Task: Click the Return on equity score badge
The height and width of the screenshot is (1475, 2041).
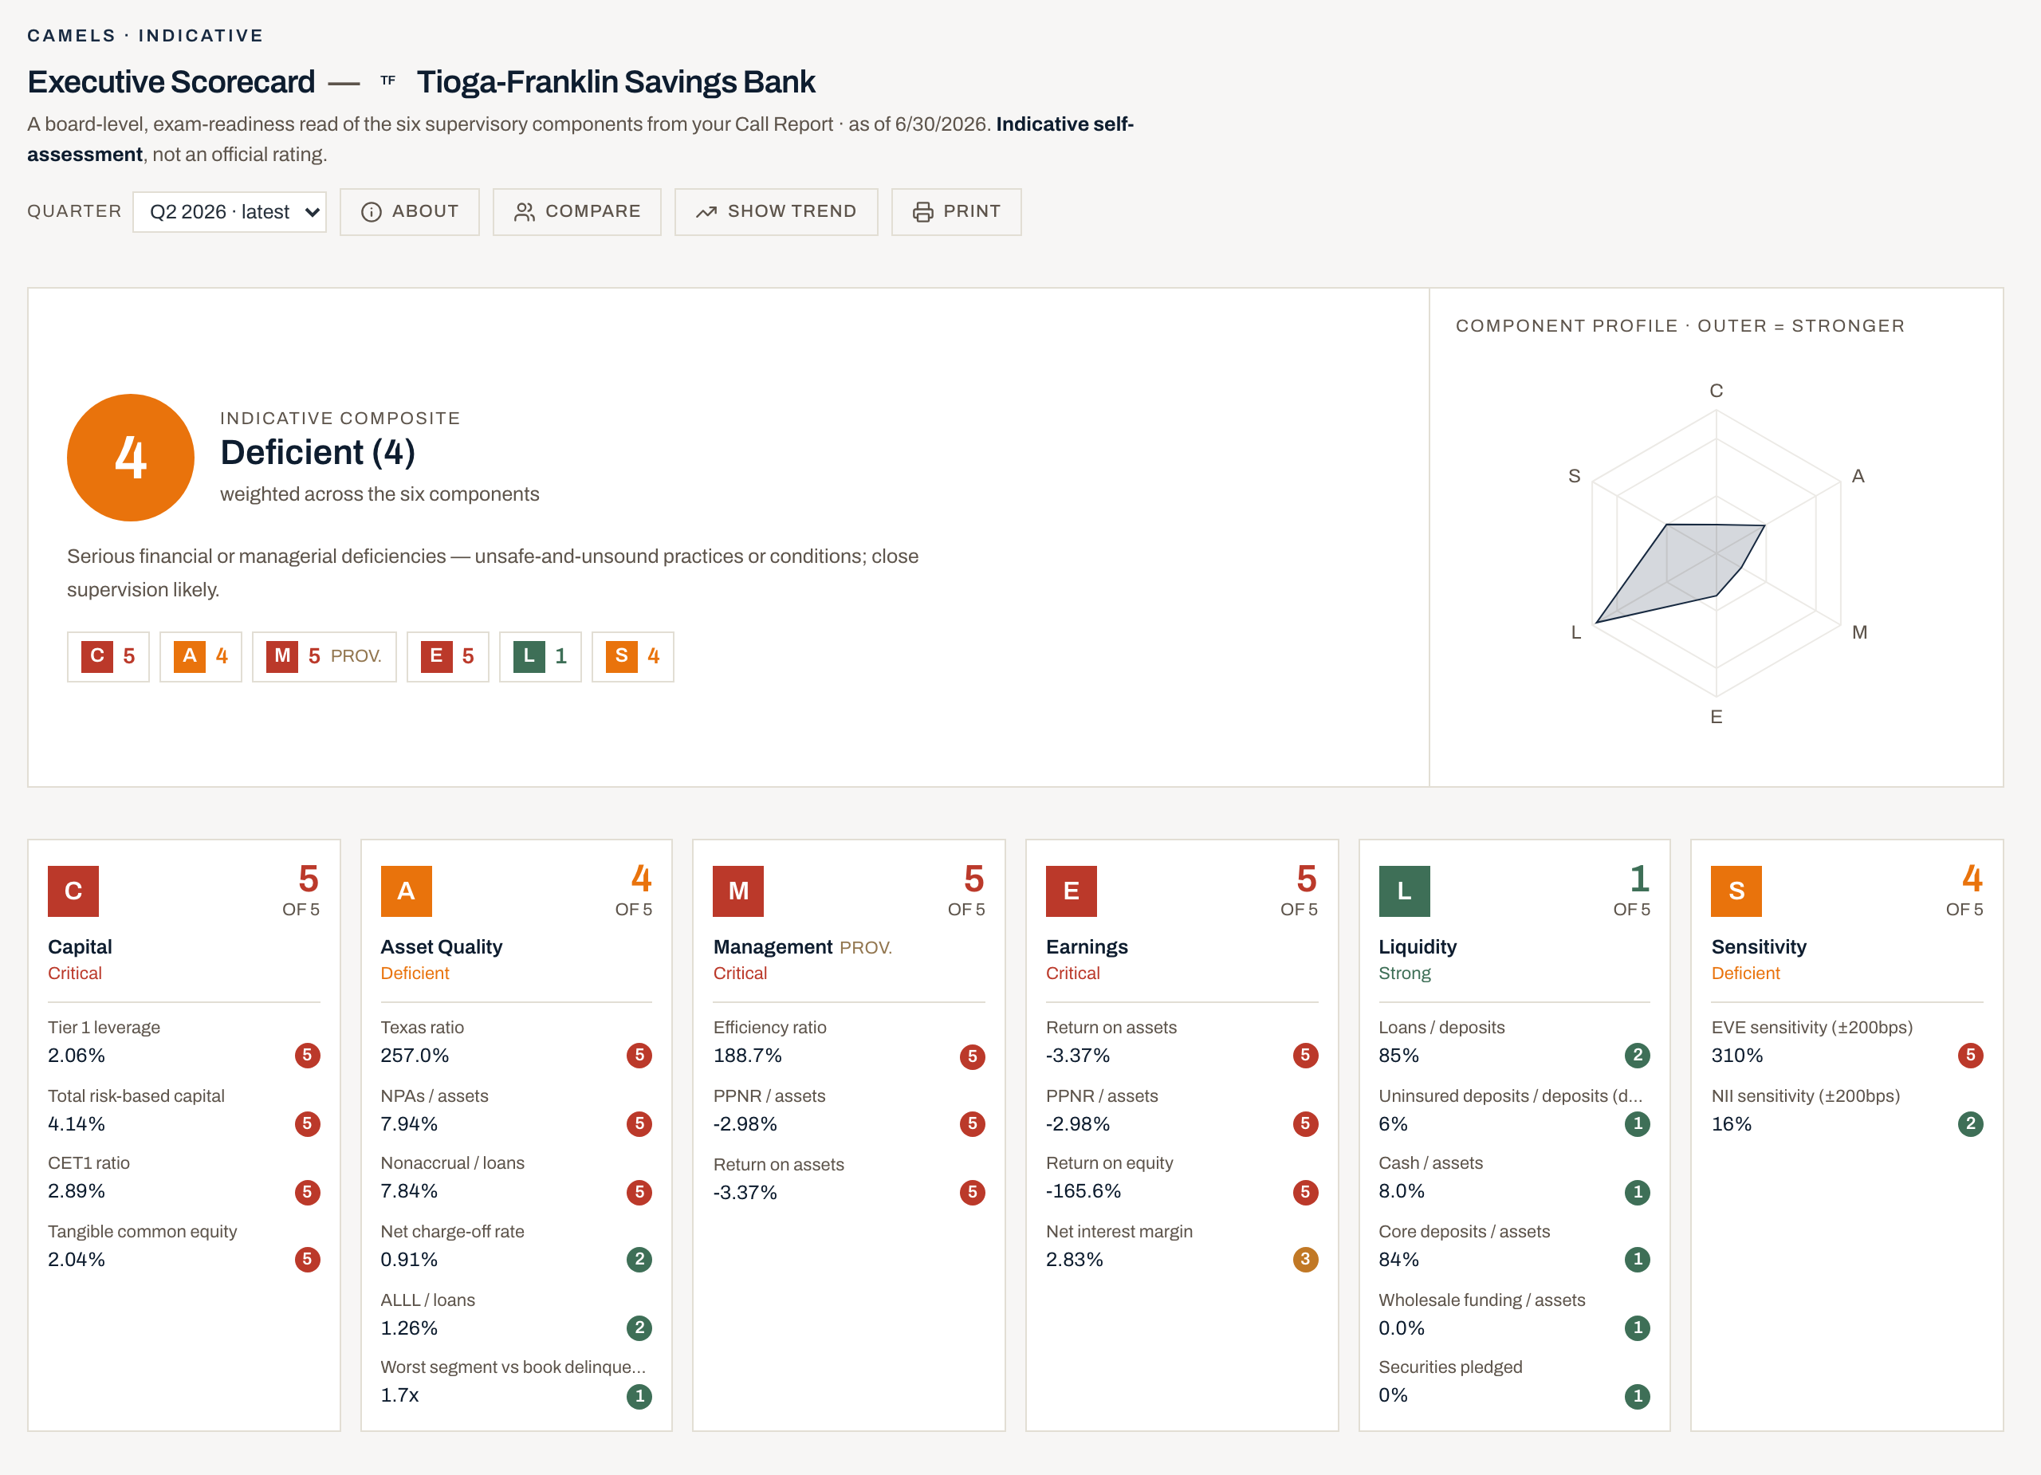Action: (x=1305, y=1191)
